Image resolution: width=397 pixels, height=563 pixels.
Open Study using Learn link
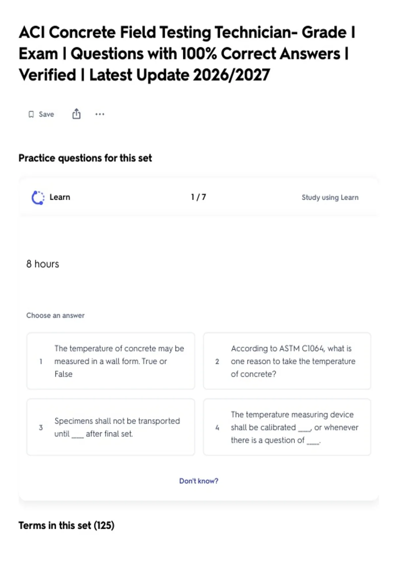[330, 197]
